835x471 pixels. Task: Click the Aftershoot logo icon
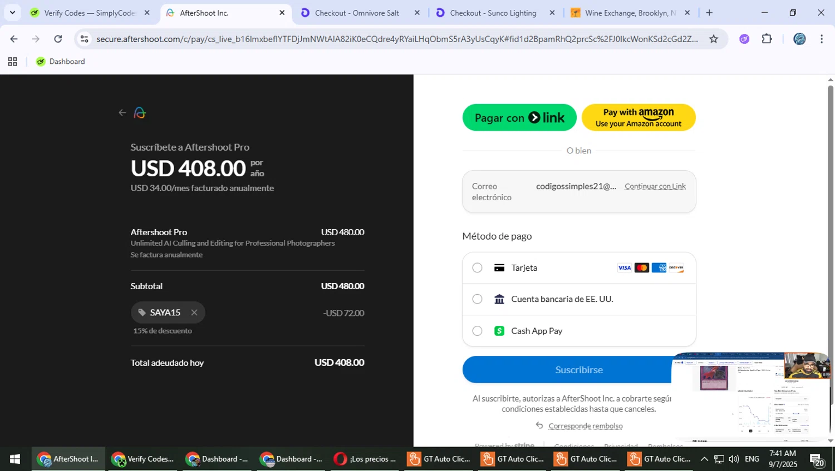(140, 113)
